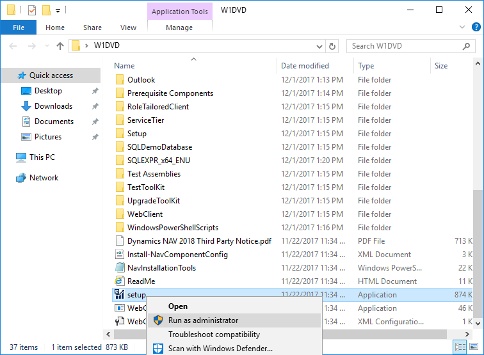Click the chevron before W1DVD in the address path
This screenshot has width=484, height=355.
[86, 45]
